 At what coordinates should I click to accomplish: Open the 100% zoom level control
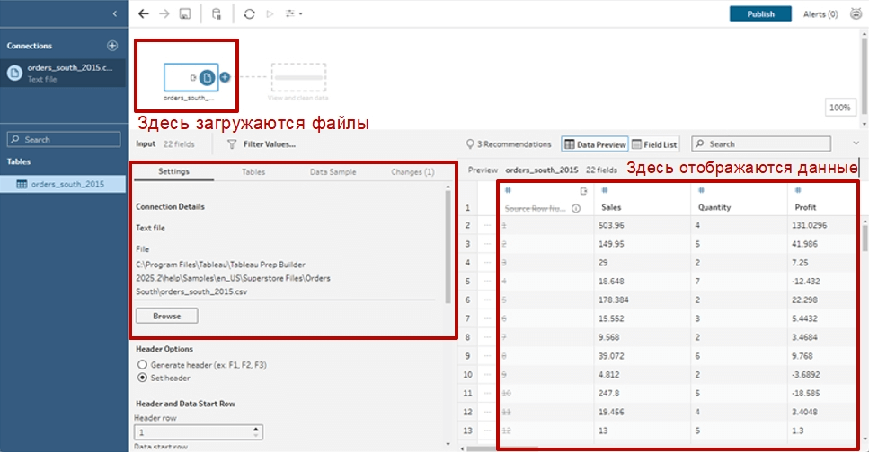[839, 108]
